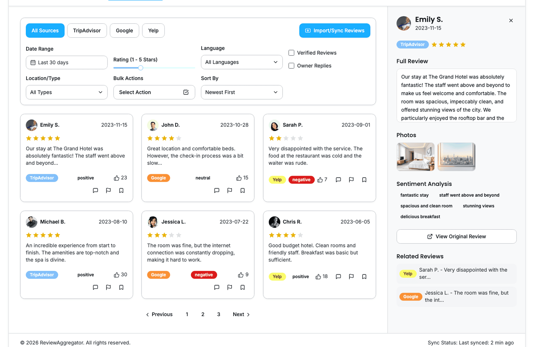The width and height of the screenshot is (534, 347).
Task: Switch to the TripAdvisor source tab
Action: pyautogui.click(x=87, y=31)
